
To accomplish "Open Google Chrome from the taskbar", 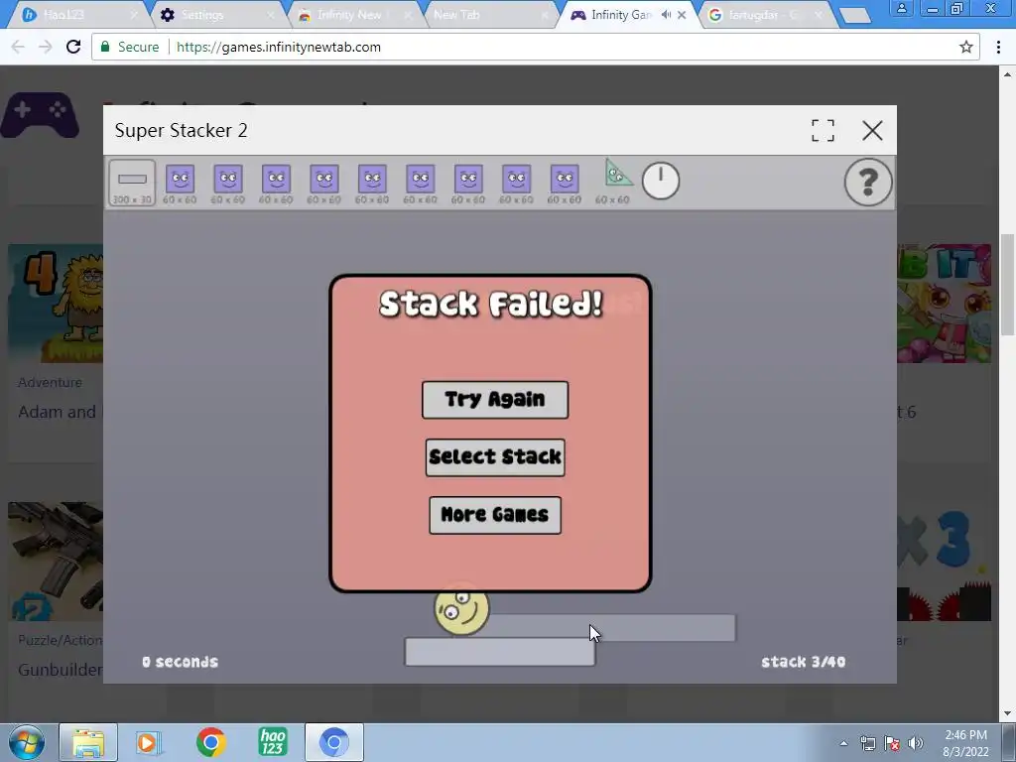I will pyautogui.click(x=210, y=742).
